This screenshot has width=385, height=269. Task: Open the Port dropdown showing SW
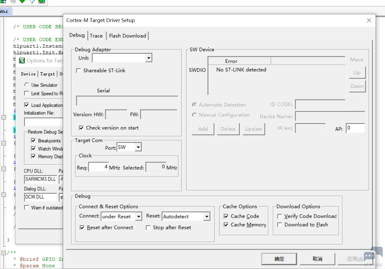pyautogui.click(x=138, y=147)
